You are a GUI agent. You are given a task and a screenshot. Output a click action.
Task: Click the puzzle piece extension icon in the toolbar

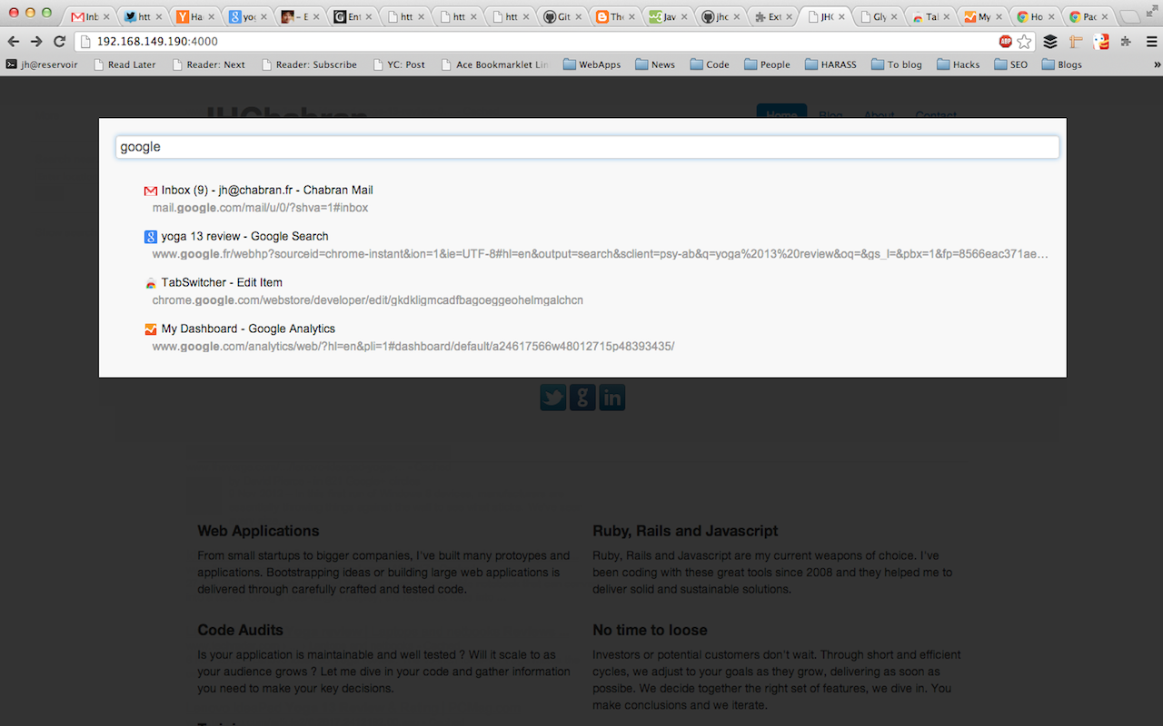(1127, 42)
